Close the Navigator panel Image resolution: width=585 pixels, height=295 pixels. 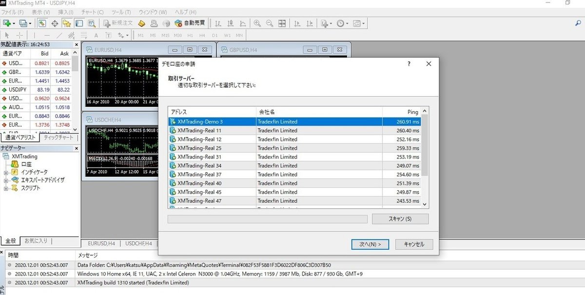pyautogui.click(x=76, y=148)
